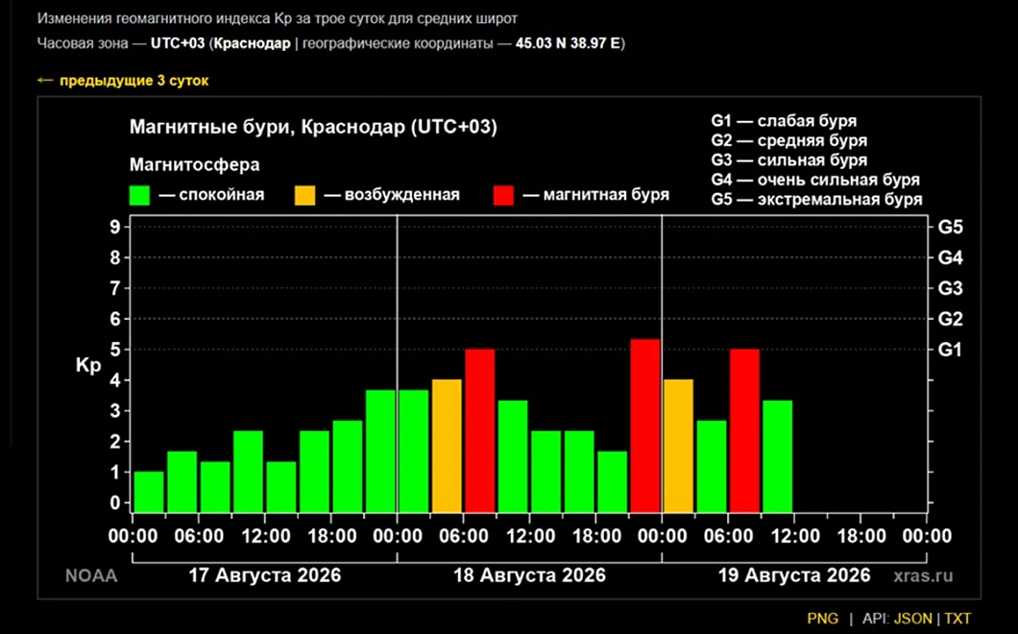Click the '5' value on Kp axis
The image size is (1018, 634).
click(115, 350)
